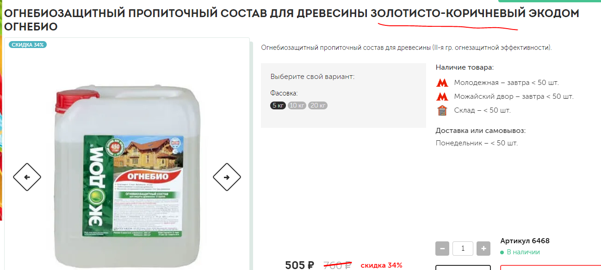Image resolution: width=601 pixels, height=270 pixels.
Task: Click the metro icon beside Можайский двор
Action: tap(442, 97)
